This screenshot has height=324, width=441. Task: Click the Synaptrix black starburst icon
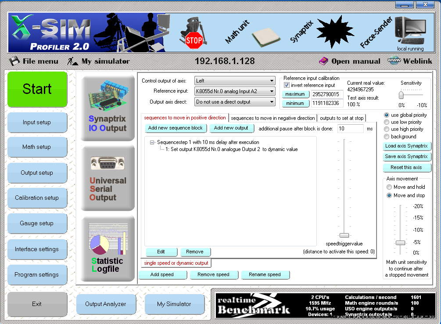(x=335, y=30)
